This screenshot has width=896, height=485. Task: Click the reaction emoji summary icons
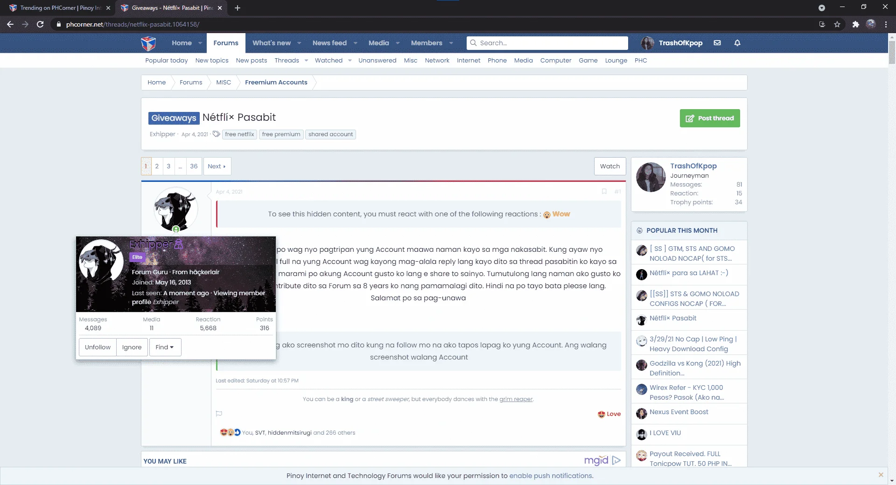(230, 432)
